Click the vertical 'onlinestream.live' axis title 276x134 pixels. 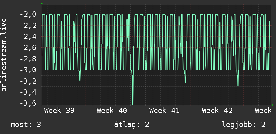coord(4,55)
